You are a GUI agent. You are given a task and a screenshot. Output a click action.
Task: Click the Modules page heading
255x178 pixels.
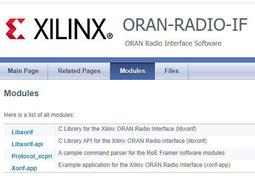(x=21, y=93)
